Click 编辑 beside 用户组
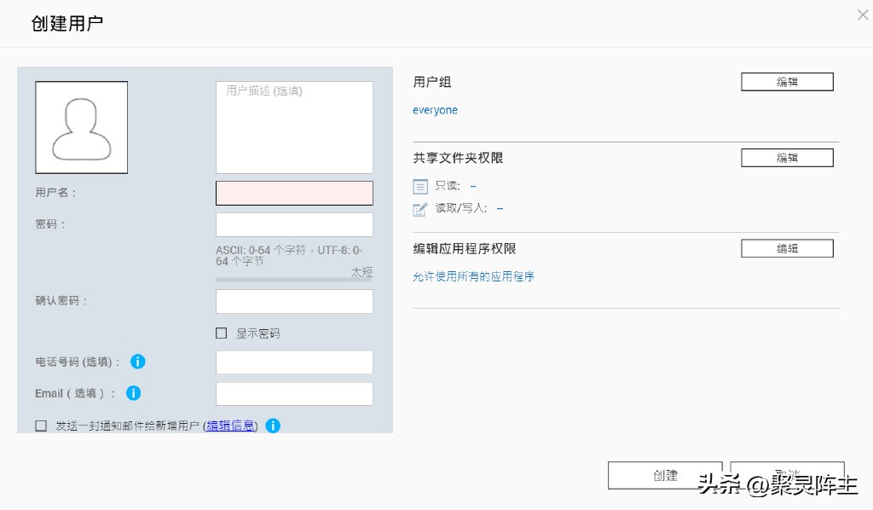This screenshot has width=873, height=510. [x=786, y=81]
